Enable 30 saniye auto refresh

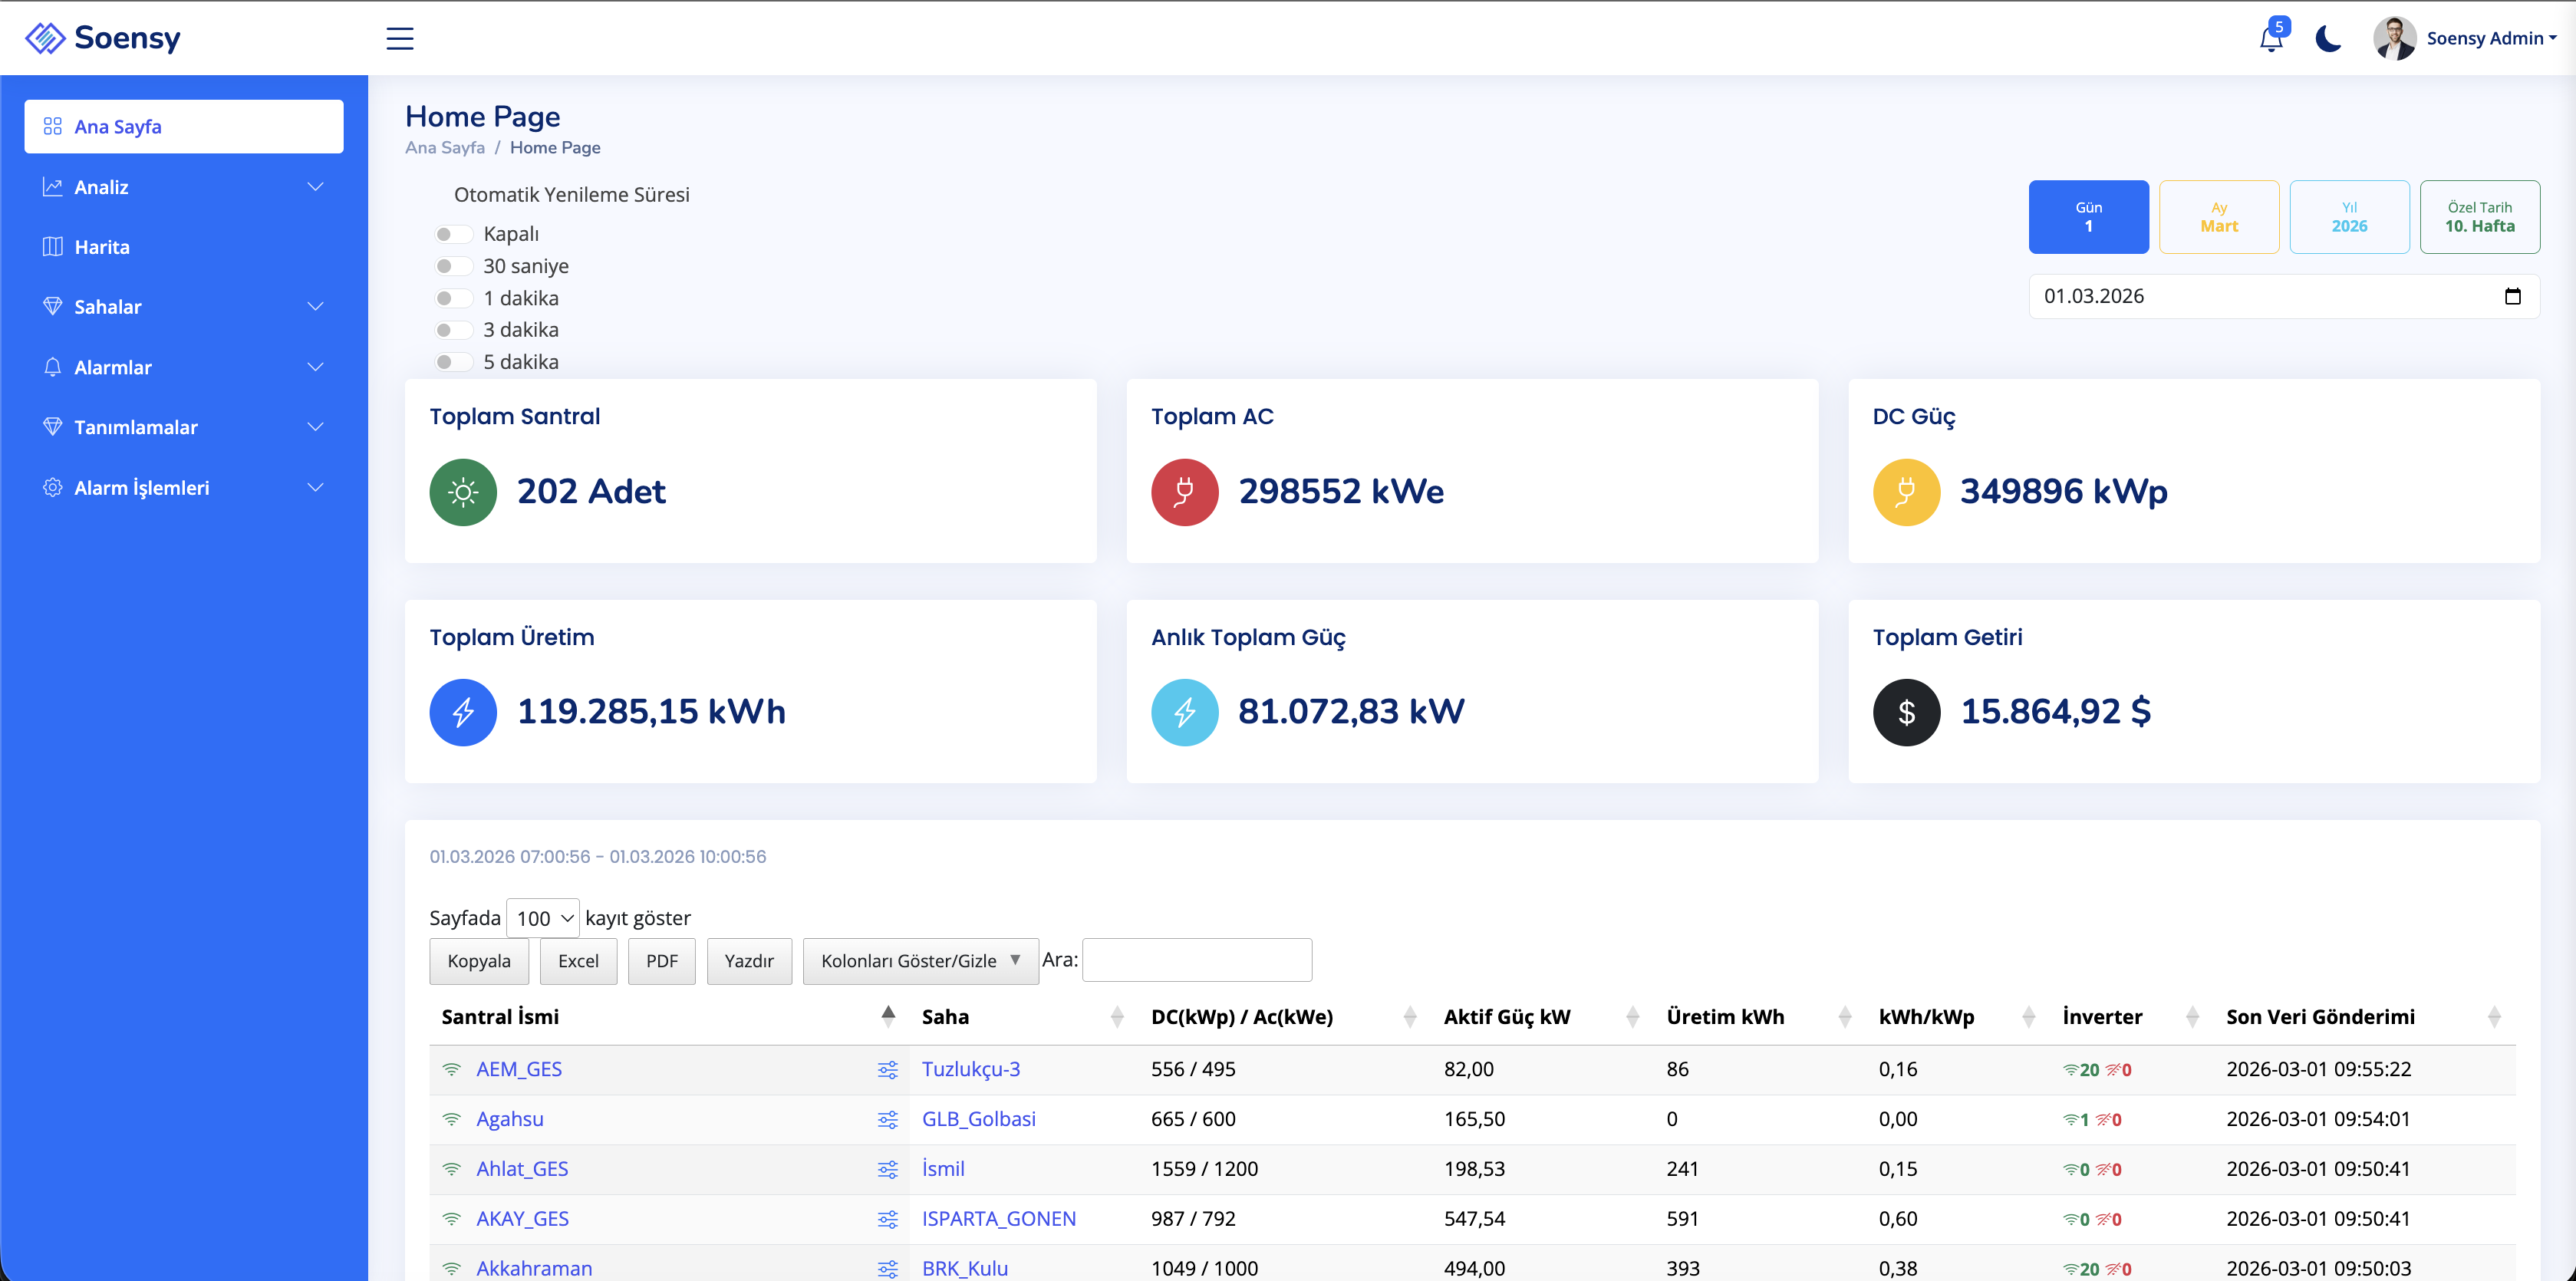(x=453, y=266)
